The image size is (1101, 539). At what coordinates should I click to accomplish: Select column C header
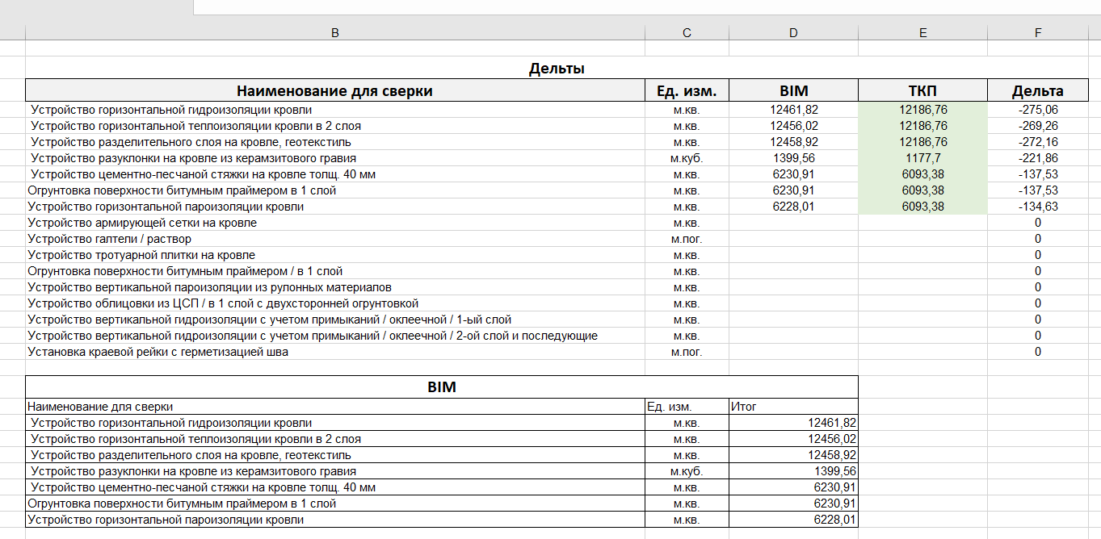pyautogui.click(x=687, y=32)
